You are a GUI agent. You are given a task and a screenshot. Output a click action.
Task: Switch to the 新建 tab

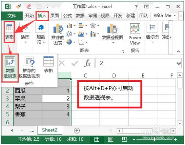(x=131, y=16)
